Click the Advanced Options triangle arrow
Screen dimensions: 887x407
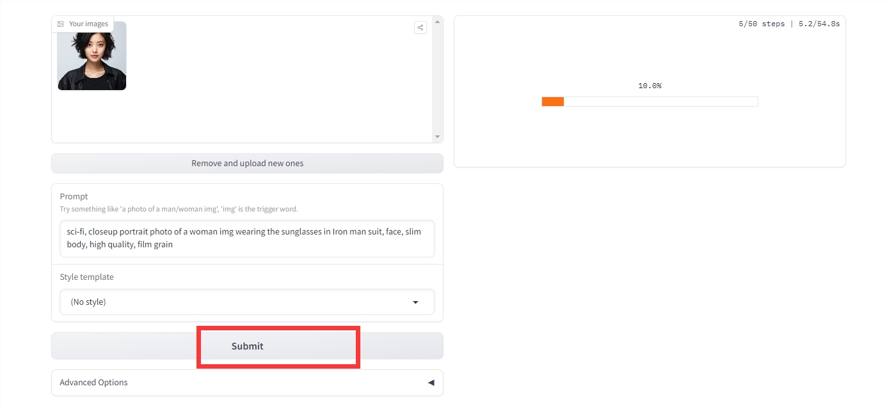431,383
